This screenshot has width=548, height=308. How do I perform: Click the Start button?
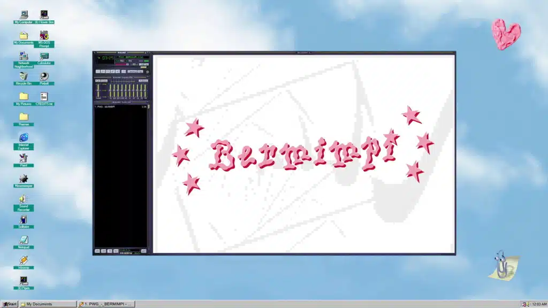pyautogui.click(x=9, y=304)
